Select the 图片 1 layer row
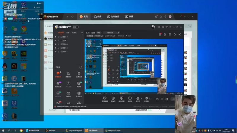237x133 pixels. coord(69,51)
